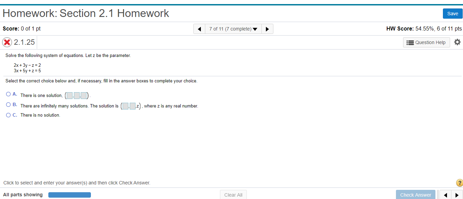The width and height of the screenshot is (463, 199).
Task: Go to previous question using top arrow
Action: coord(199,29)
